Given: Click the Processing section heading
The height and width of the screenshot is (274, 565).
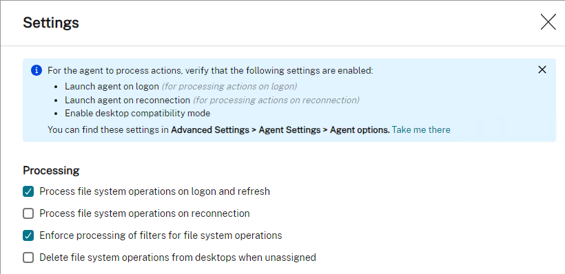Looking at the screenshot, I should click(51, 171).
